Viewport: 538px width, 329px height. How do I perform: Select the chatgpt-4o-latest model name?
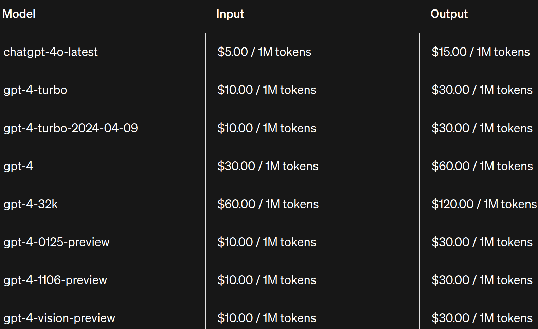(x=51, y=52)
